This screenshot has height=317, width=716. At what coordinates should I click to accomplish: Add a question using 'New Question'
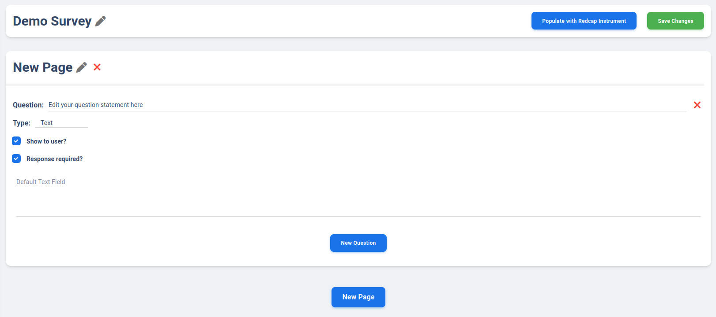358,243
